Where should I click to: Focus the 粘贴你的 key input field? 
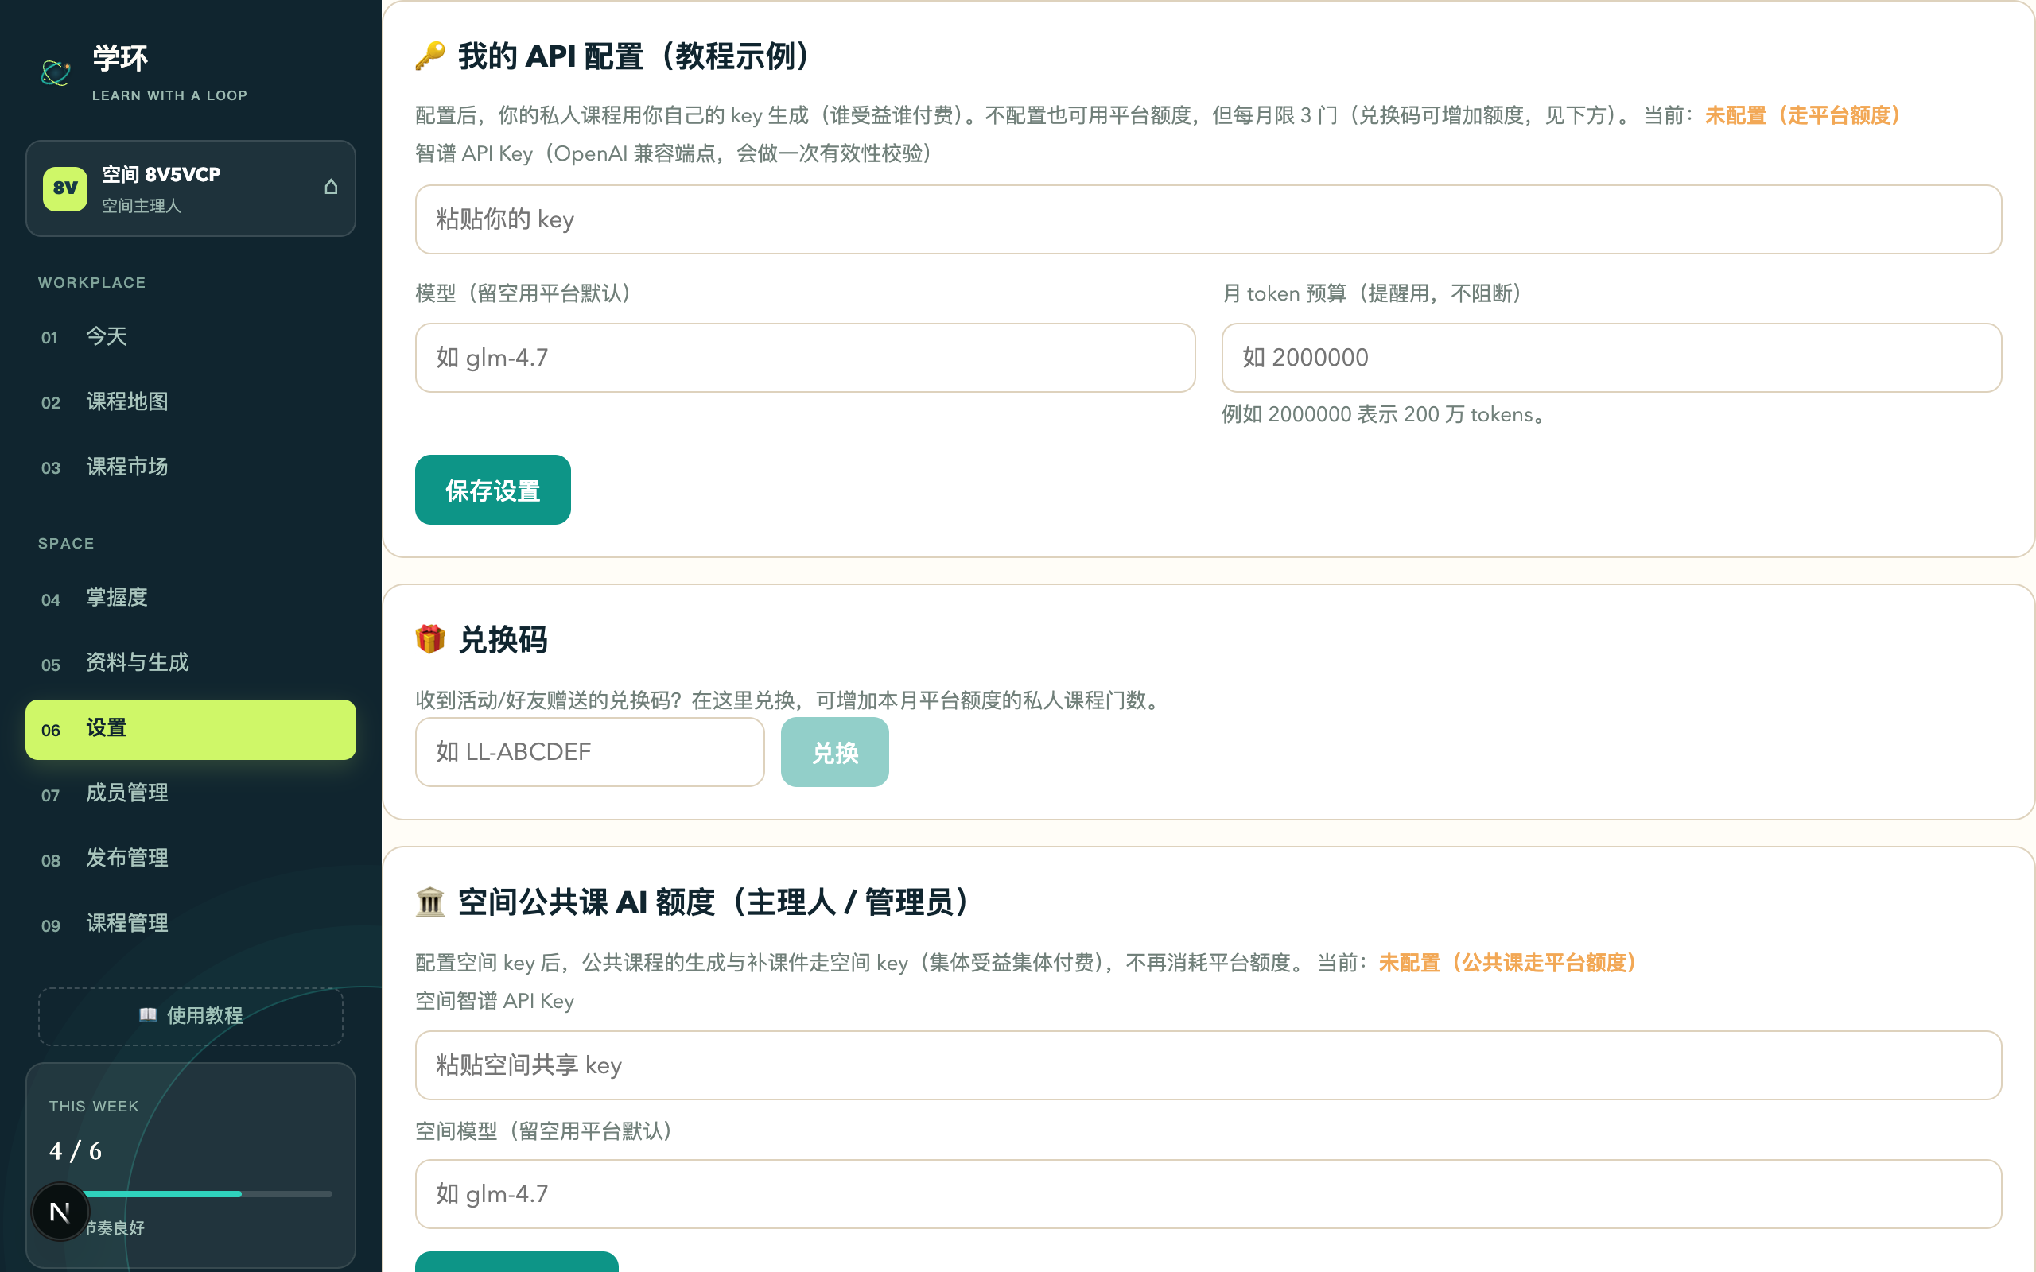click(x=1208, y=219)
